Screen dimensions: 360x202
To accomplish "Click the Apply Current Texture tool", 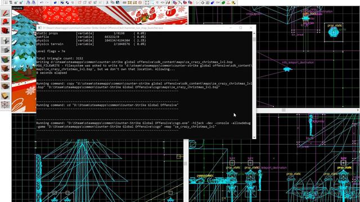I will (5, 68).
